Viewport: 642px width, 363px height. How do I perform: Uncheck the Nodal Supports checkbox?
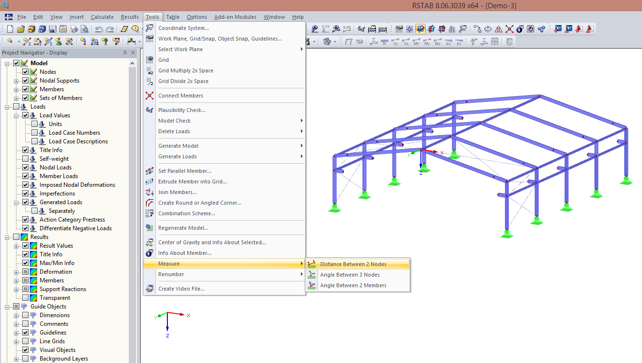pos(26,81)
